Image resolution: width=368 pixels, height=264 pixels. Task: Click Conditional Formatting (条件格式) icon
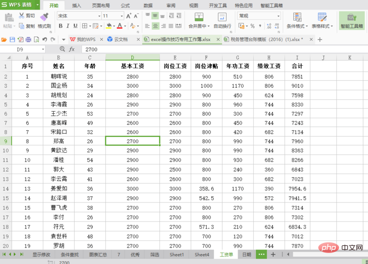(297, 17)
